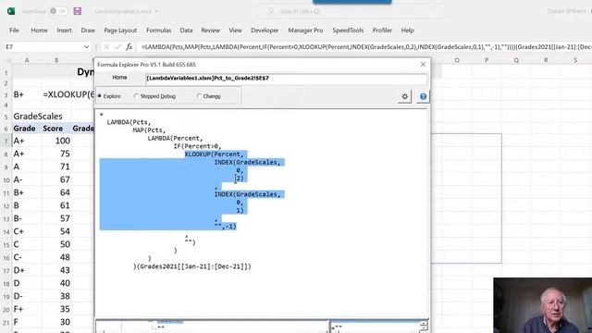Close the Formula Explorer Pro dialog

(x=423, y=65)
